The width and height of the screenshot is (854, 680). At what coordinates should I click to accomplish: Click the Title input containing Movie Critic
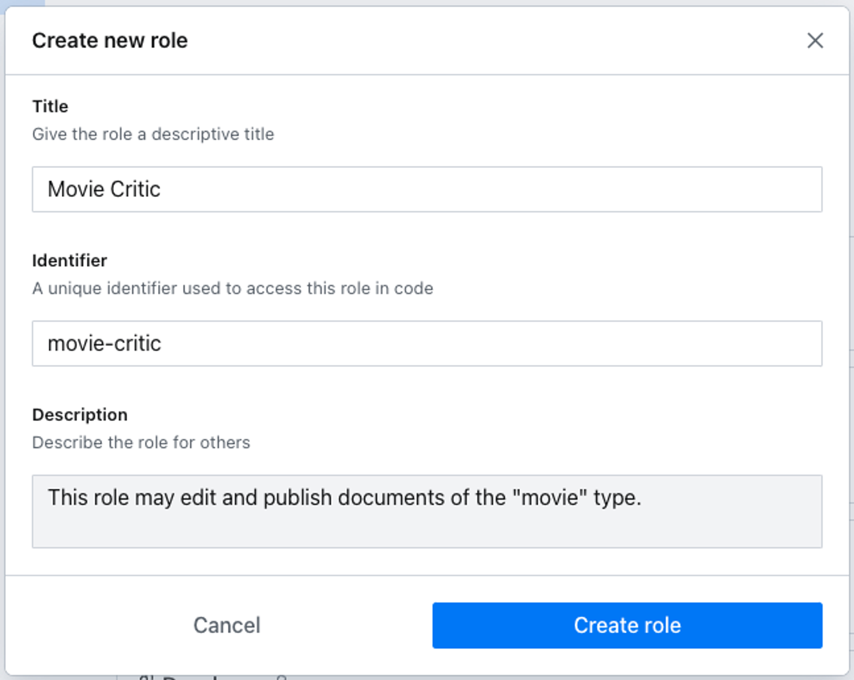tap(427, 189)
